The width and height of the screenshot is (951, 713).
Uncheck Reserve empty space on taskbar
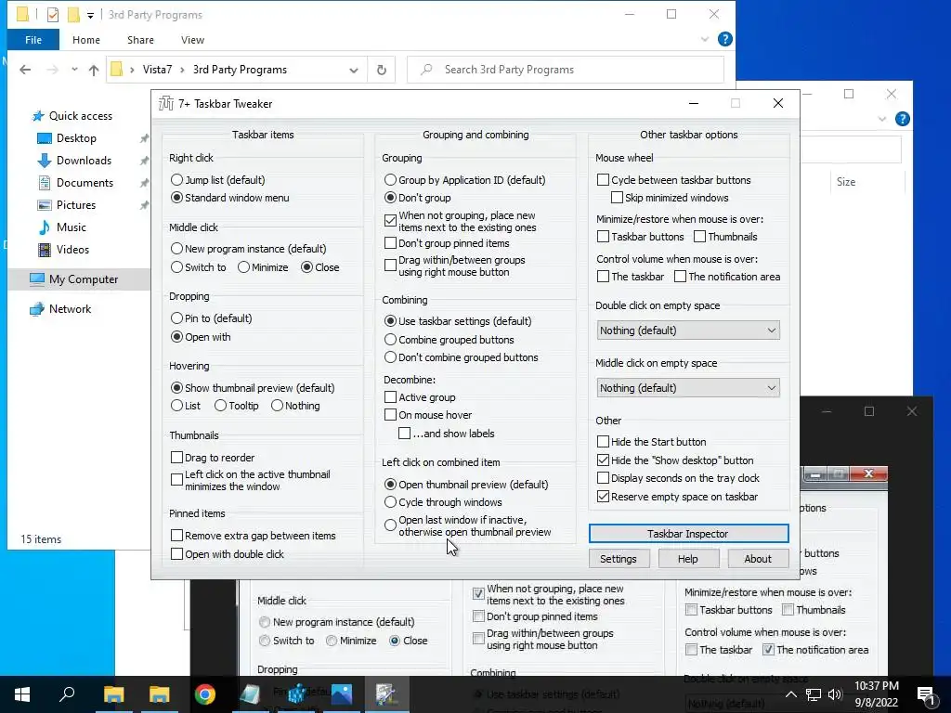click(x=604, y=498)
